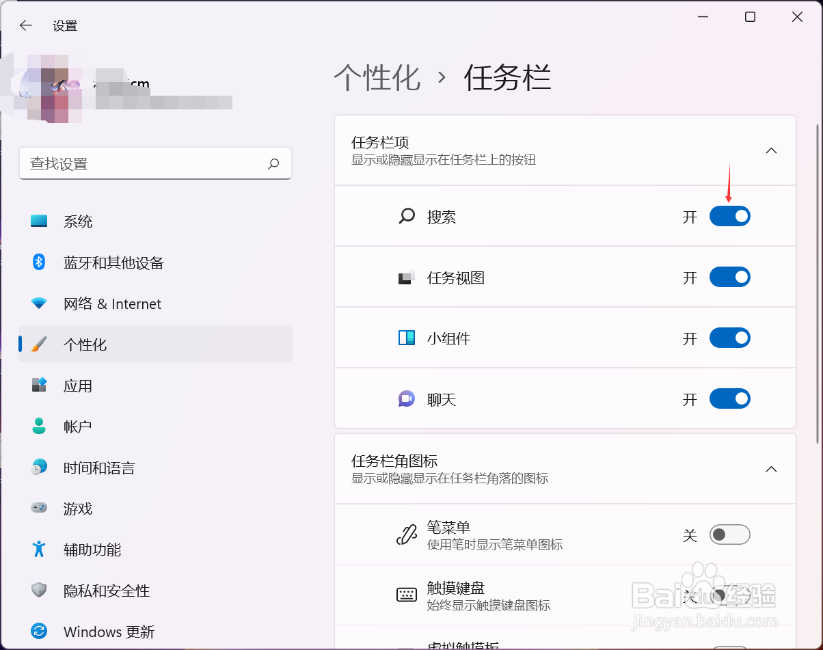Click the Personalization breadcrumb link
The image size is (823, 650).
point(377,78)
